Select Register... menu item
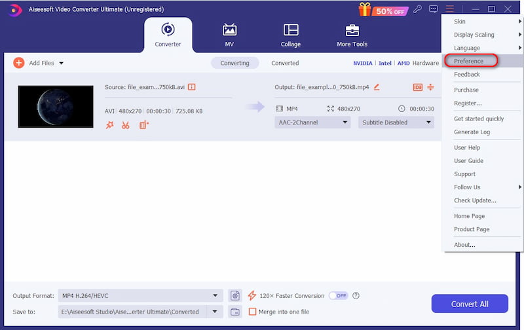Viewport: 524px width, 330px height. click(482, 103)
